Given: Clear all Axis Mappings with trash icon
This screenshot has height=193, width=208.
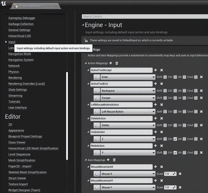Looking at the screenshot, I should pyautogui.click(x=114, y=160).
